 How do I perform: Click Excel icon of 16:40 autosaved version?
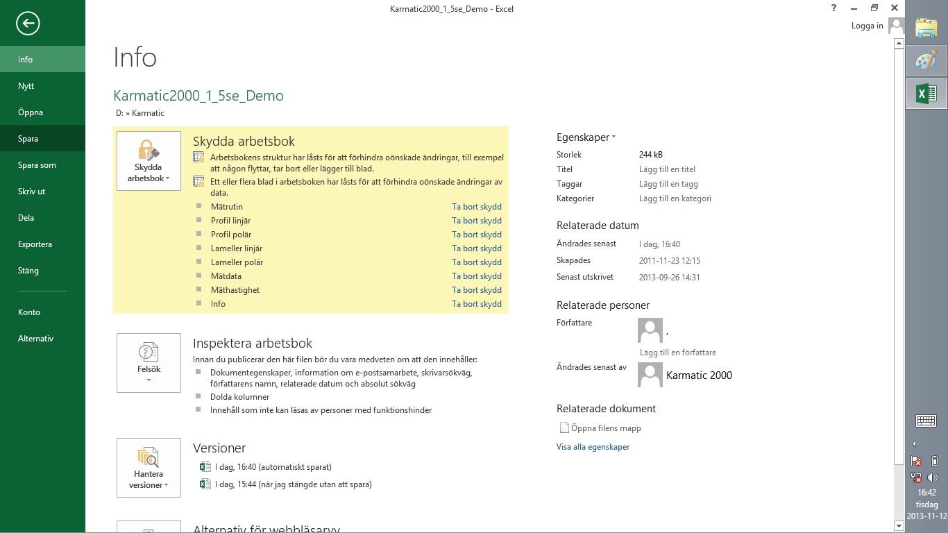(x=205, y=467)
